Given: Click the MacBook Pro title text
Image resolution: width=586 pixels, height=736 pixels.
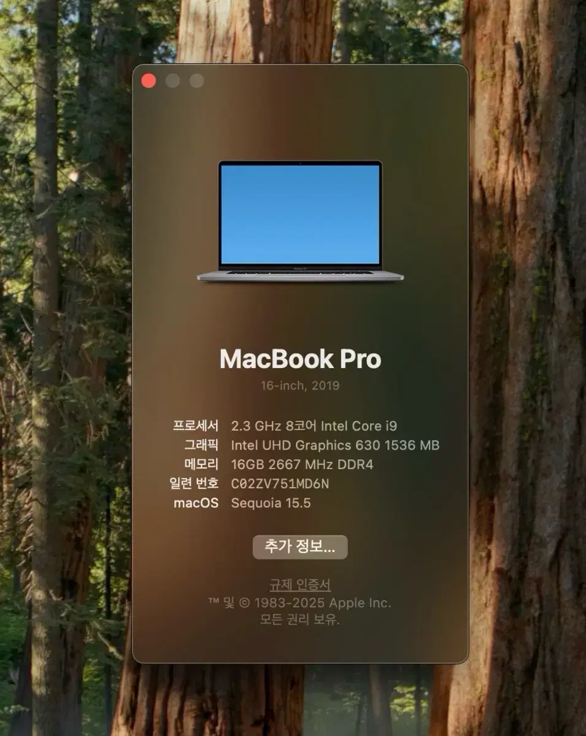Looking at the screenshot, I should tap(300, 359).
